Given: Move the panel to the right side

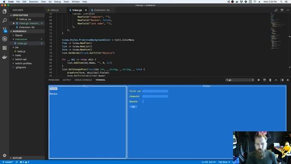Looking at the screenshot, I should point(282,80).
